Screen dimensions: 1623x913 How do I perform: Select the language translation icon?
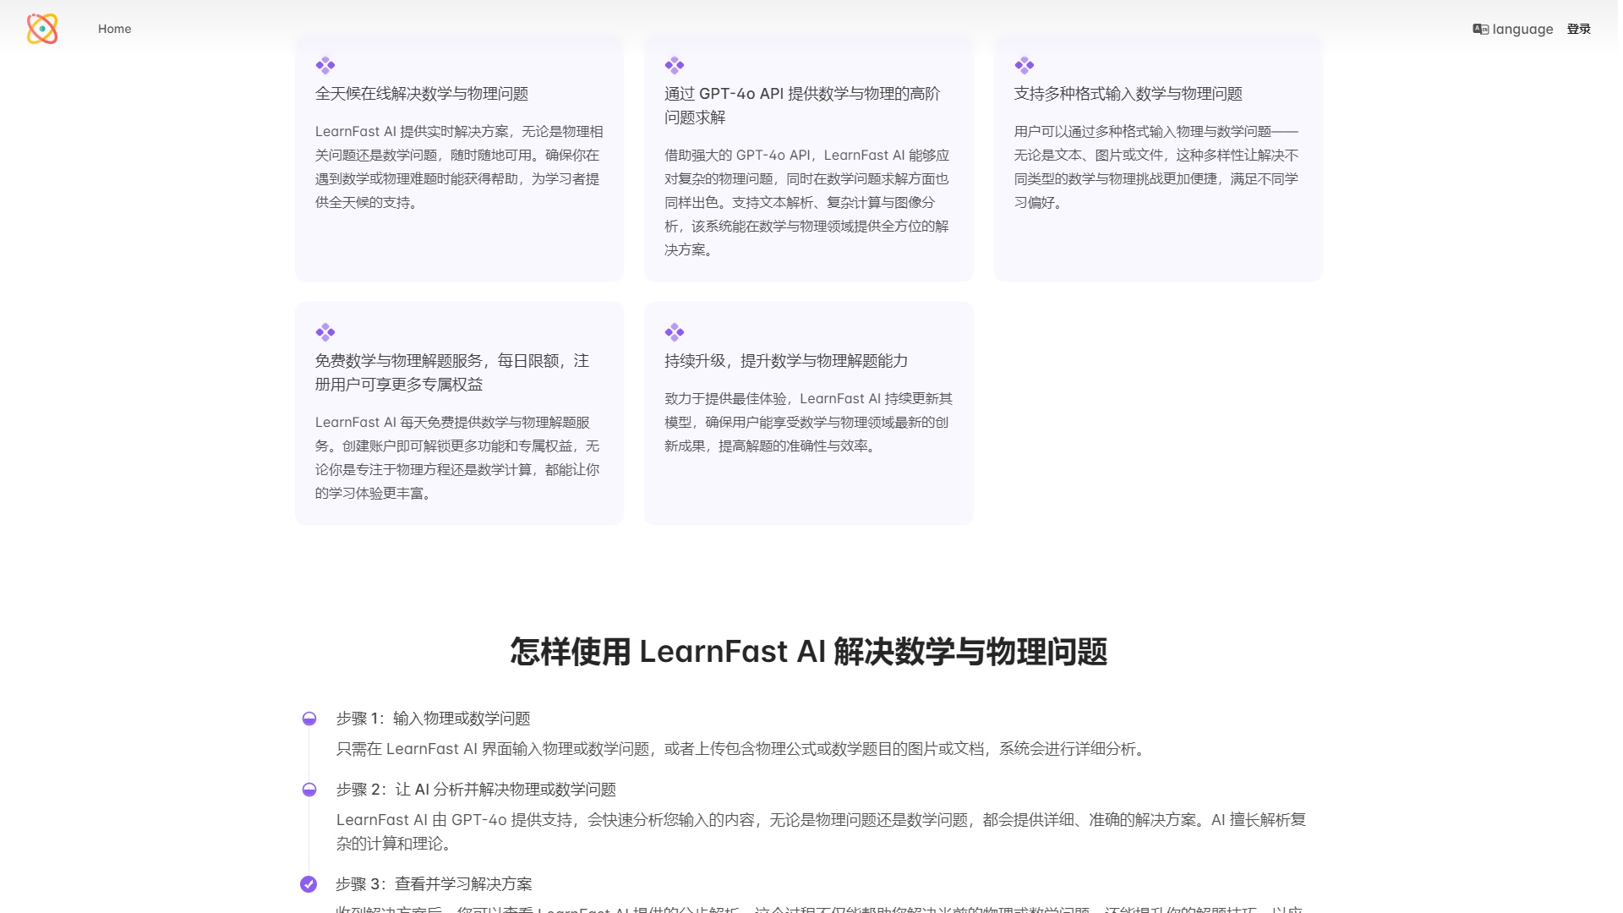[1482, 28]
